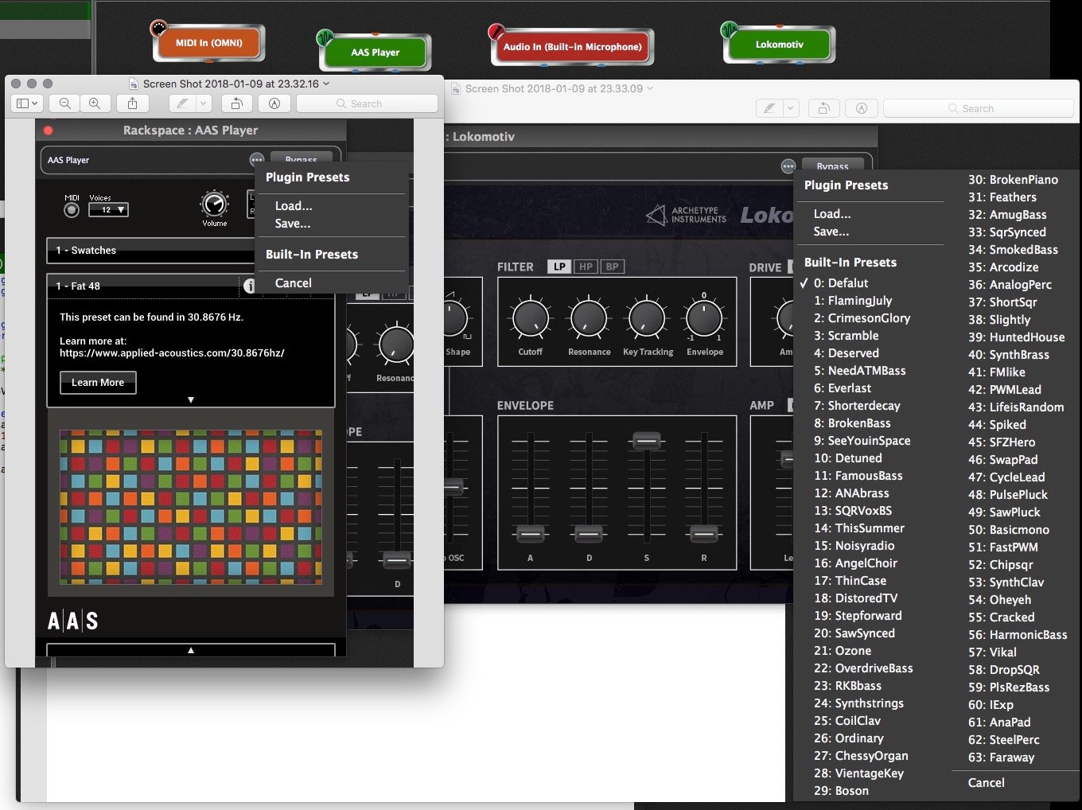The height and width of the screenshot is (810, 1082).
Task: Open sidebar view menu in front Preview window
Action: 27,103
